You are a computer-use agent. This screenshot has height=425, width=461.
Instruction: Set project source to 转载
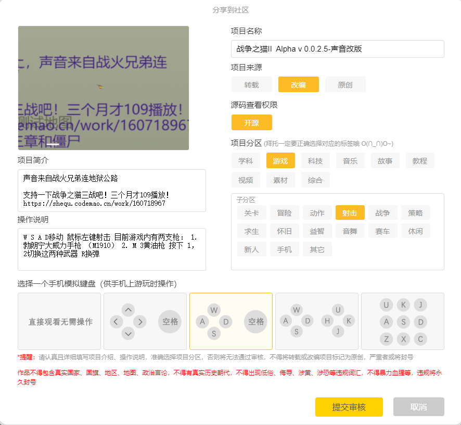point(251,85)
